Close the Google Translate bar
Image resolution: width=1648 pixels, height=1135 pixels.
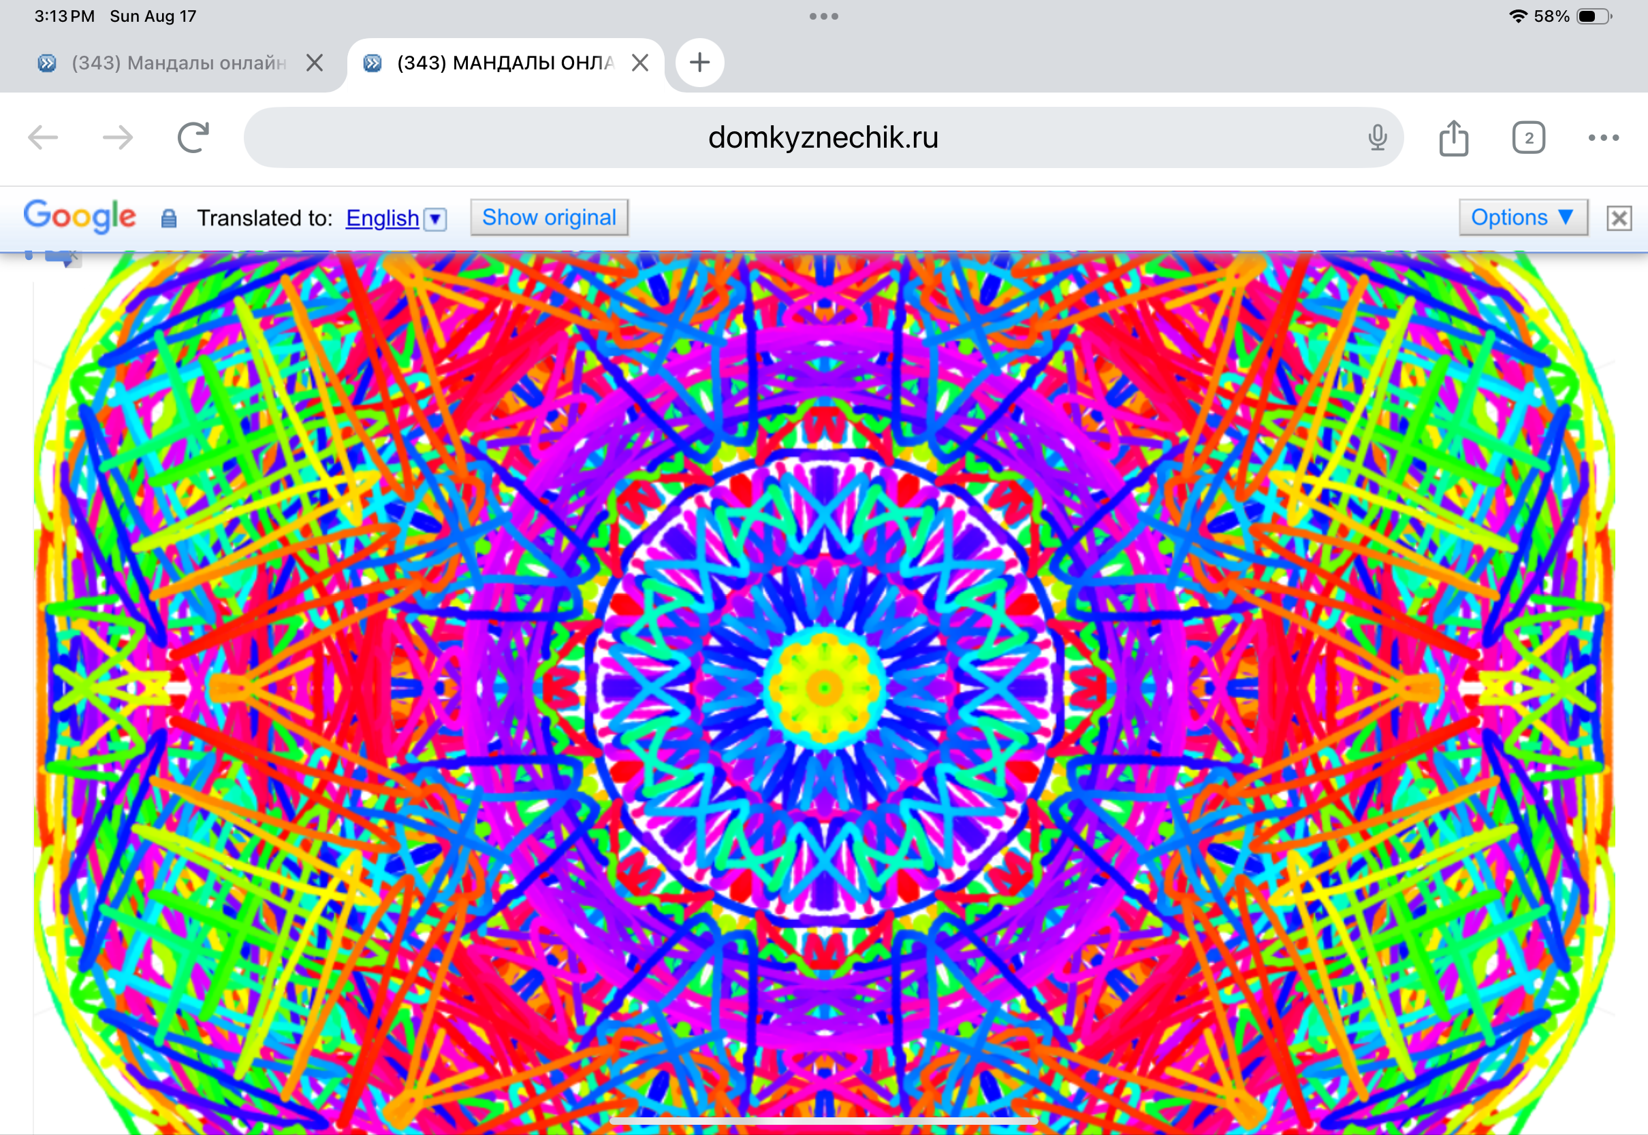1619,218
